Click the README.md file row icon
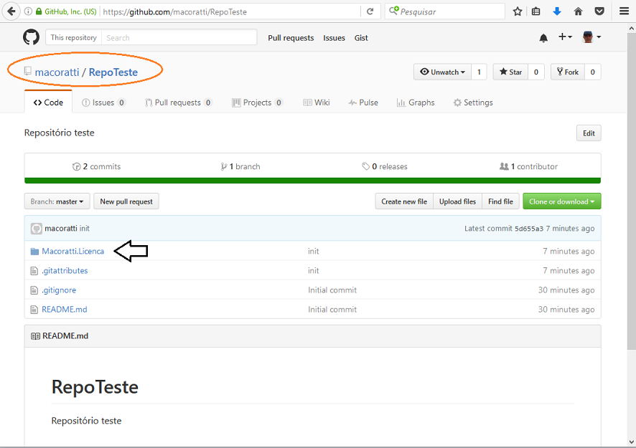 pyautogui.click(x=34, y=310)
